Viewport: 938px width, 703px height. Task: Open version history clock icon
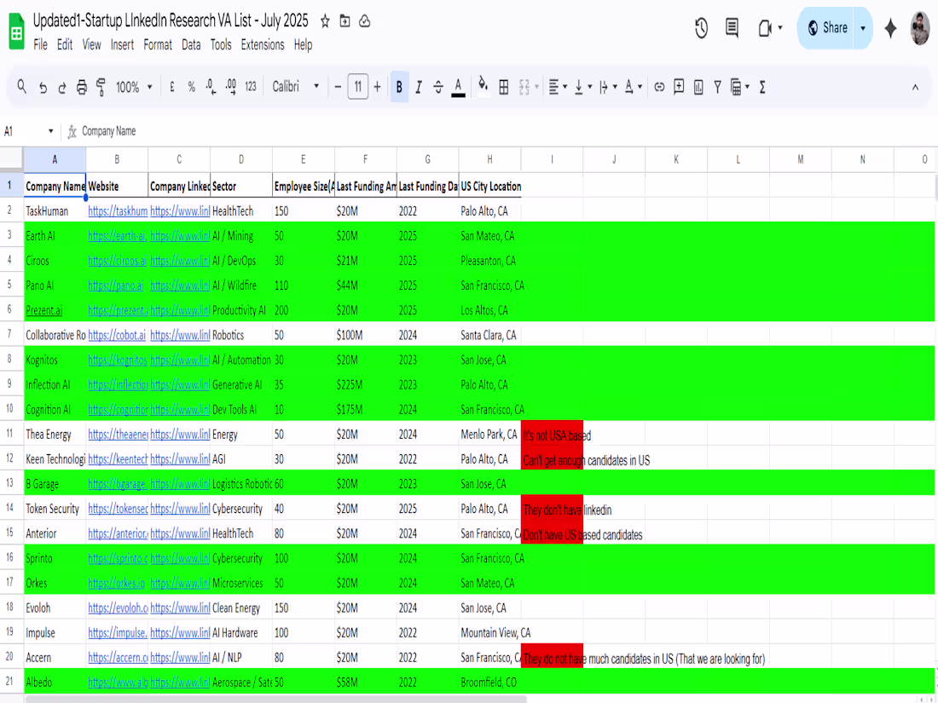pos(701,28)
